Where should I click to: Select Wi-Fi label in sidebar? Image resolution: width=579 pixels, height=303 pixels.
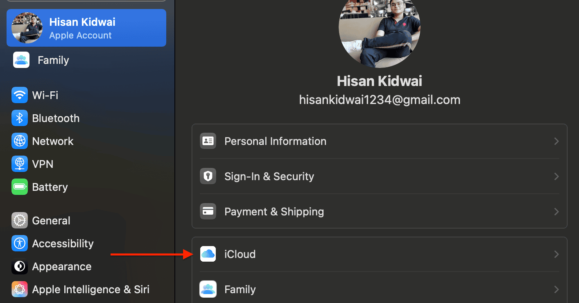coord(45,95)
